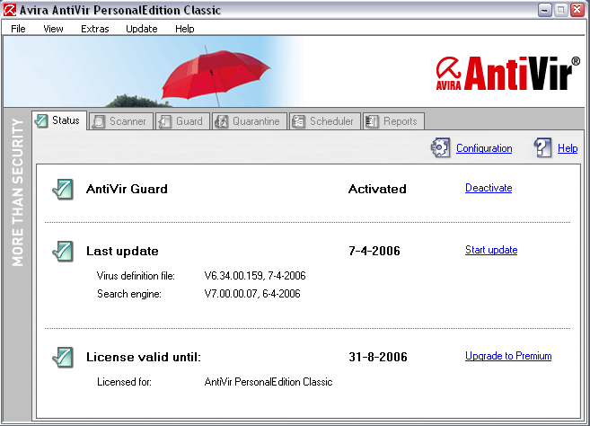Screen dimensions: 590x426
Task: Switch to the Reports tab
Action: click(x=393, y=121)
